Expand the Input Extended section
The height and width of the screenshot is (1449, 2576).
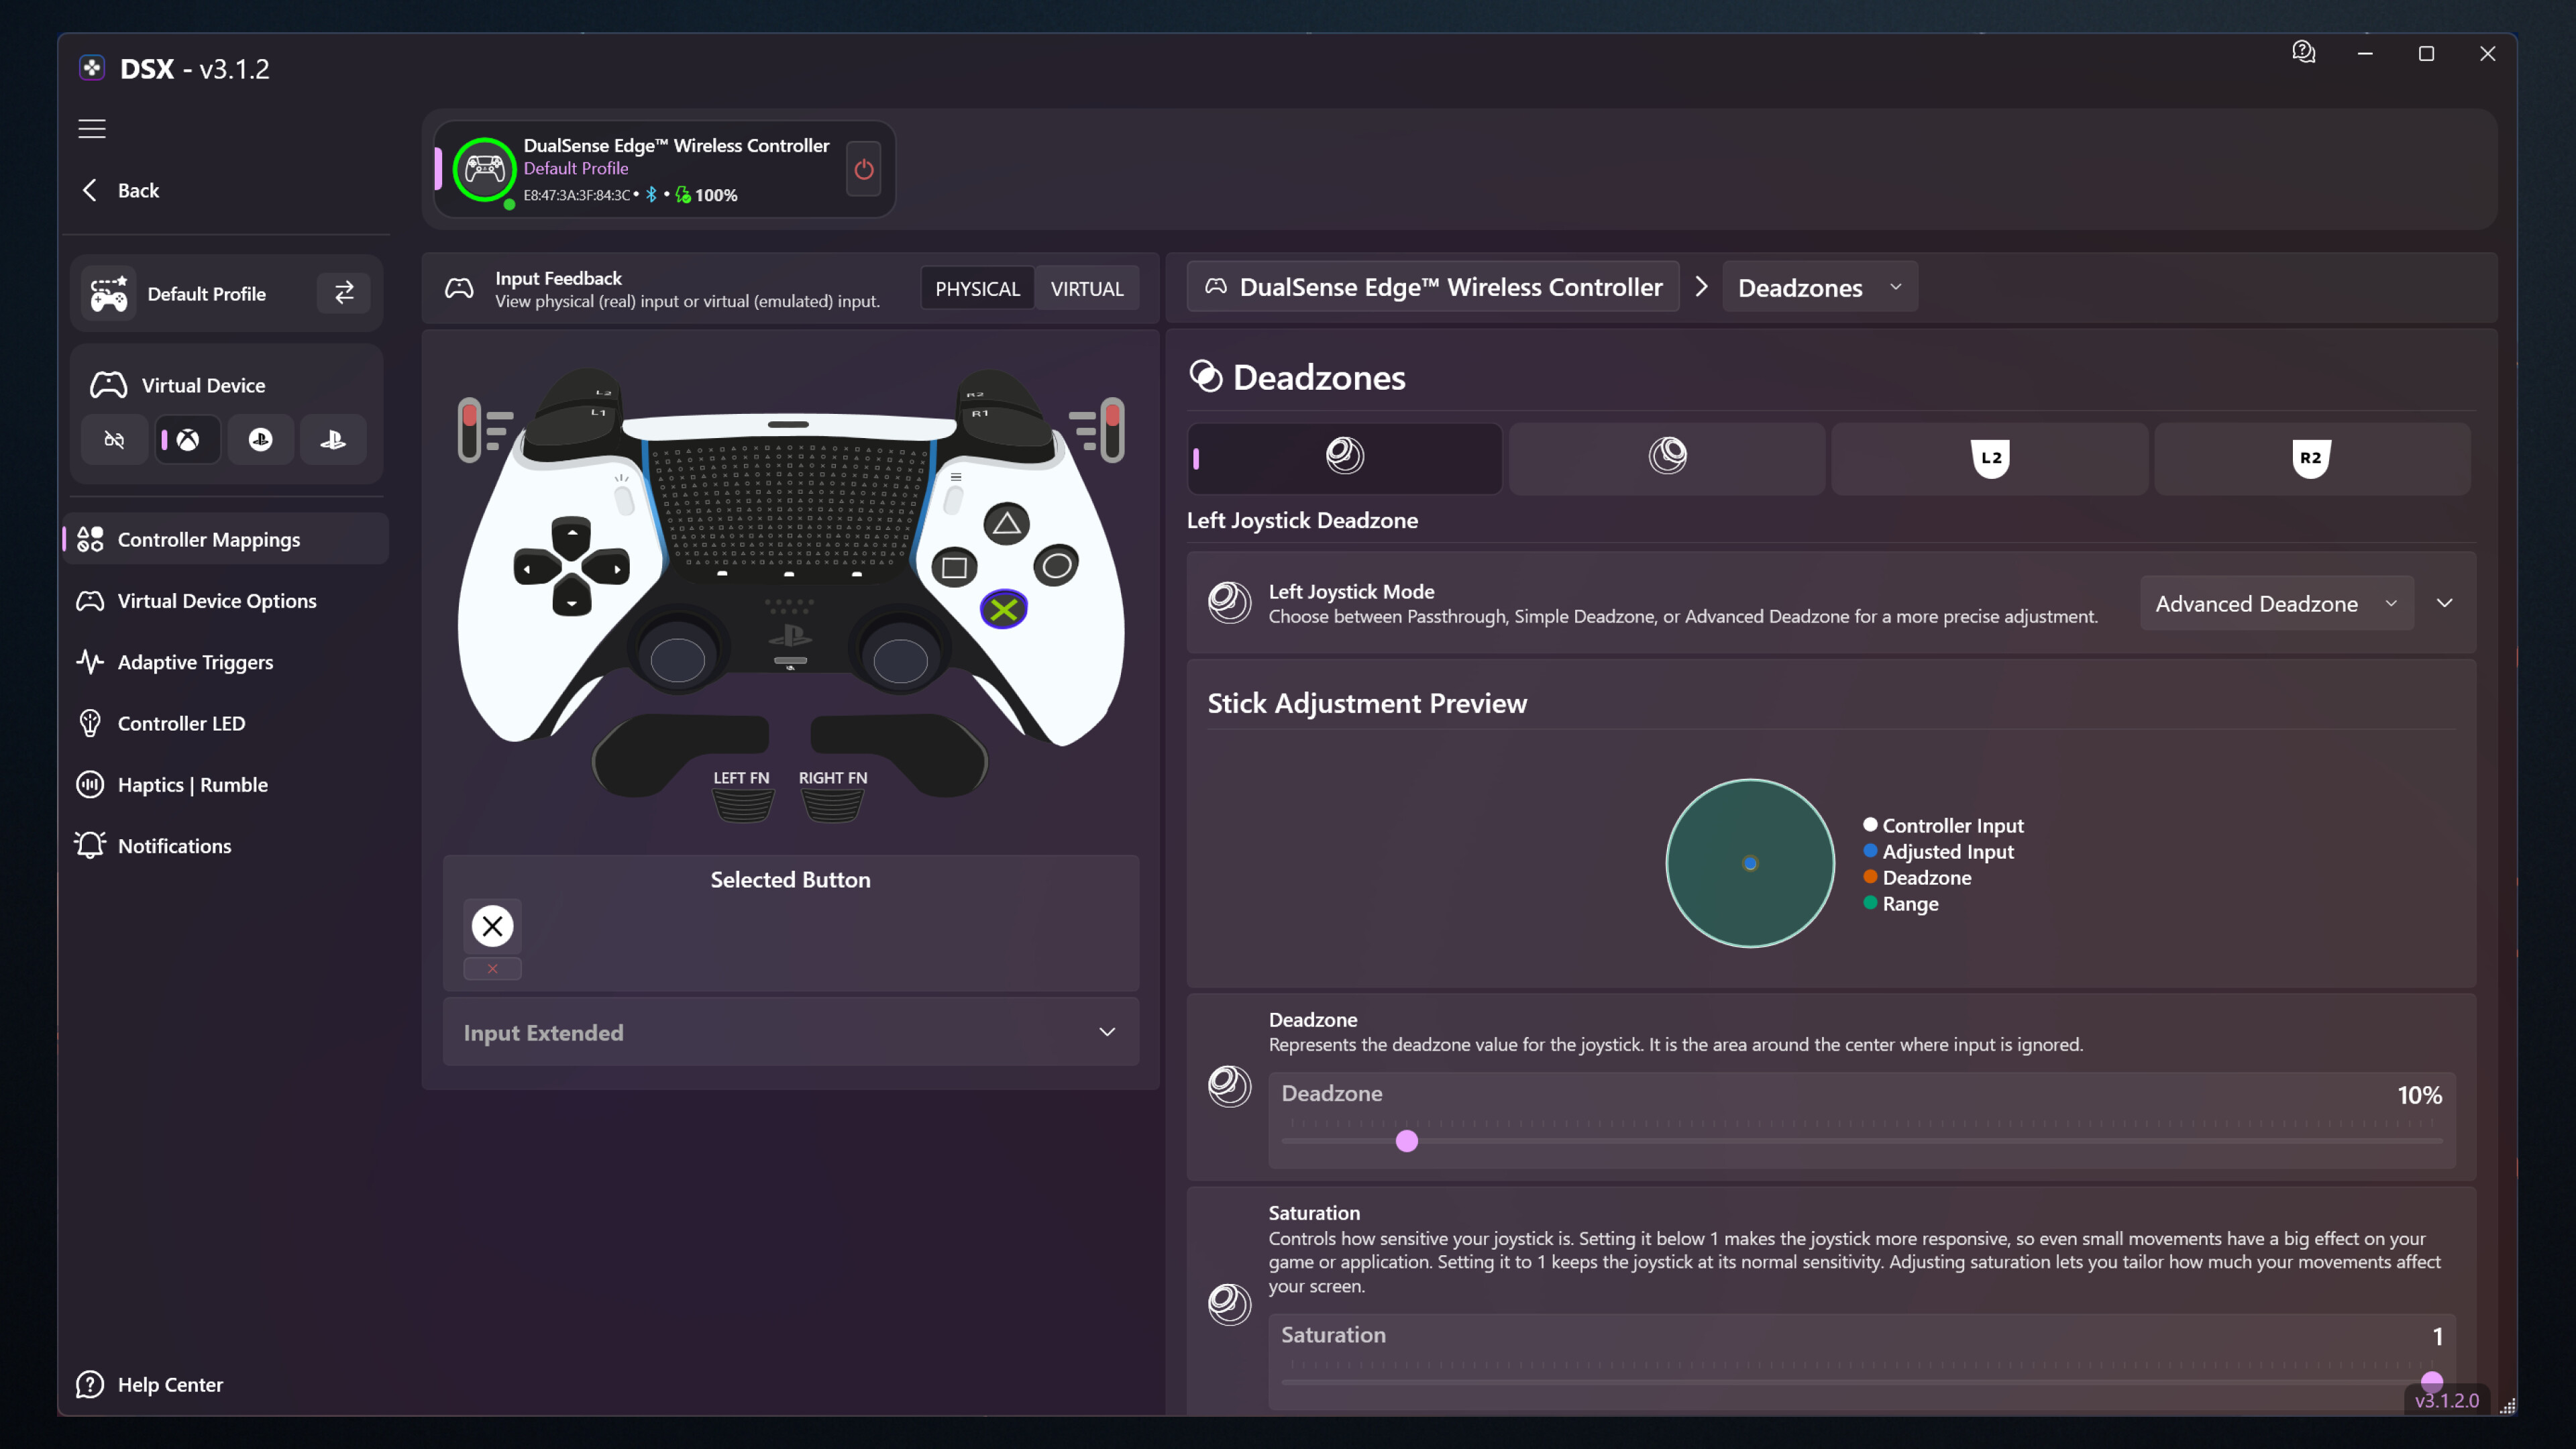pyautogui.click(x=790, y=1031)
